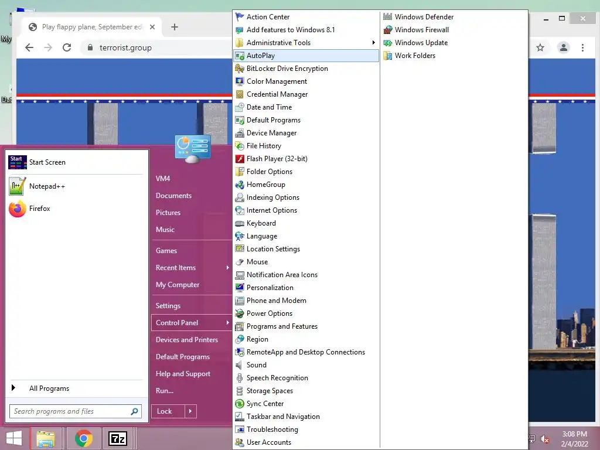Open File Explorer from the taskbar
600x450 pixels.
pos(46,438)
